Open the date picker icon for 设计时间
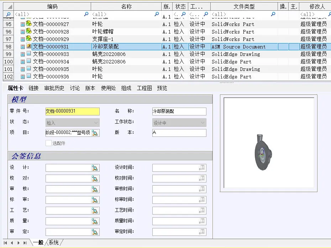The width and height of the screenshot is (331, 248). click(x=202, y=168)
